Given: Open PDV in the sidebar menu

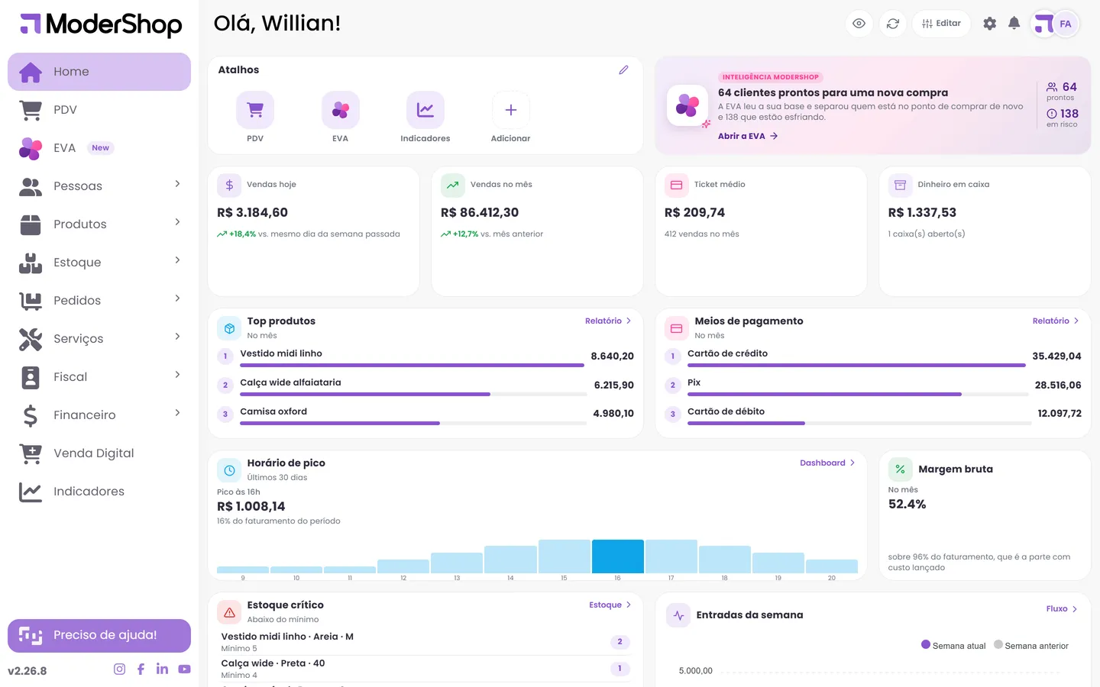Looking at the screenshot, I should [99, 110].
